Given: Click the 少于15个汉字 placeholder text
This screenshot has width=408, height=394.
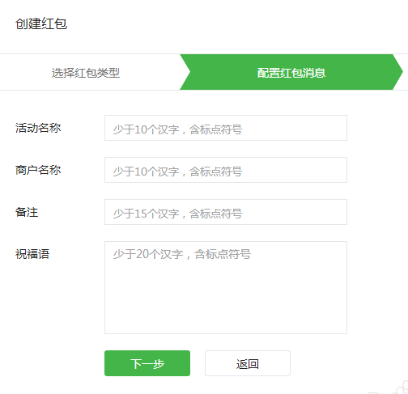Looking at the screenshot, I should click(x=146, y=214).
